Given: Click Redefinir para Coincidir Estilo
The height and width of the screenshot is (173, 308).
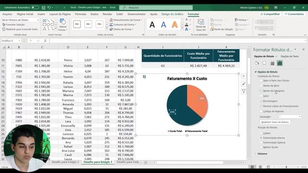Looking at the screenshot, I should pos(20,29).
